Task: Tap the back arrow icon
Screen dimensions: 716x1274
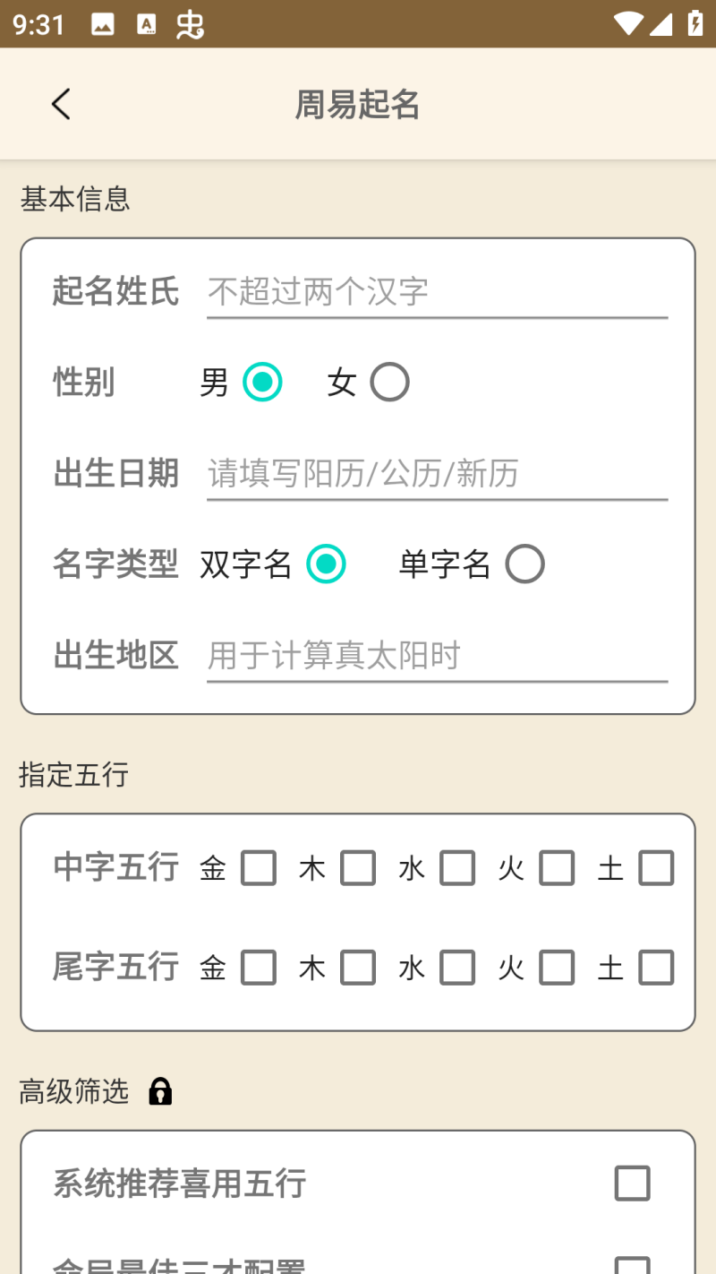Action: click(x=61, y=105)
